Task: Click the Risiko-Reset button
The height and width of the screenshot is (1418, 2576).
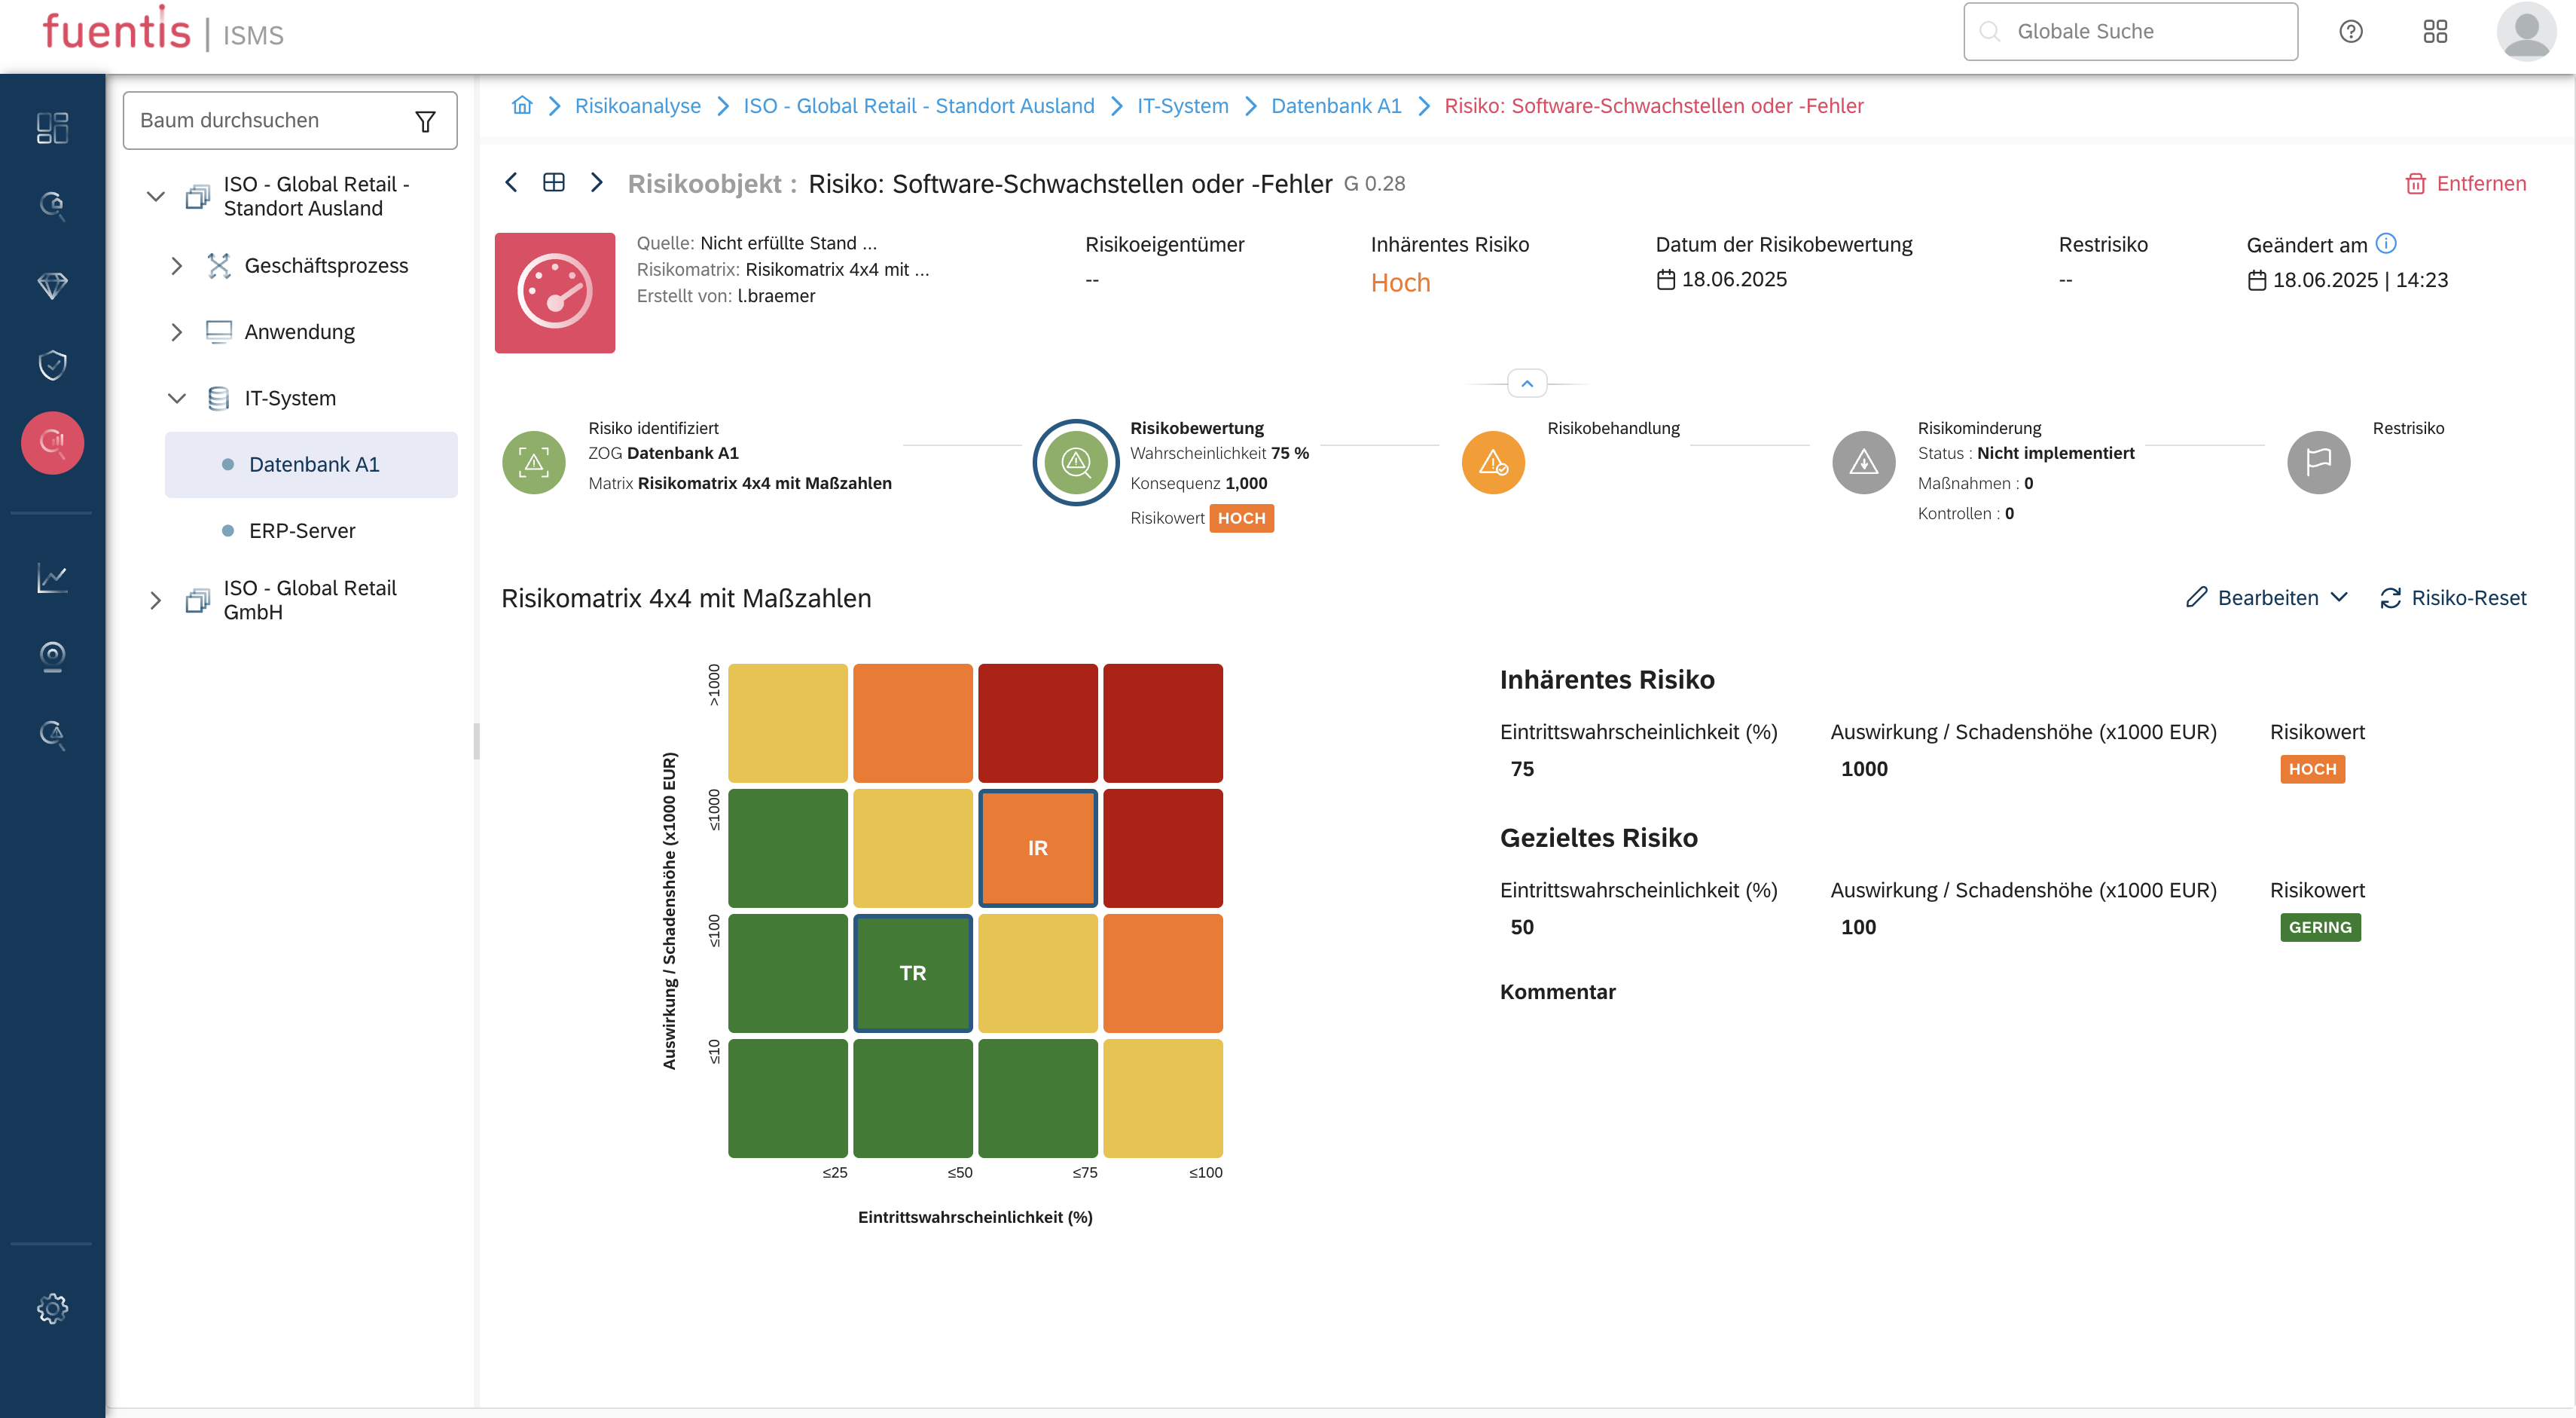Action: click(2453, 597)
